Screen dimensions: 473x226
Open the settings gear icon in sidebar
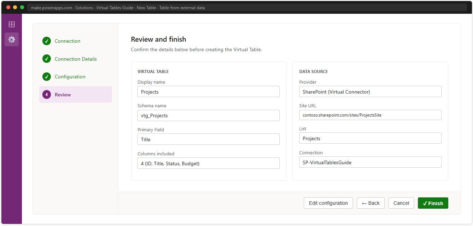(12, 39)
